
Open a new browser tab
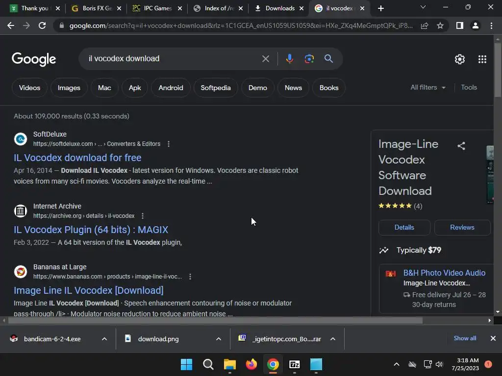click(380, 9)
